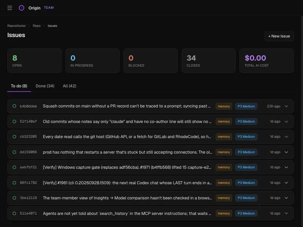
Task: Switch to the All (42) tab
Action: pos(70,86)
